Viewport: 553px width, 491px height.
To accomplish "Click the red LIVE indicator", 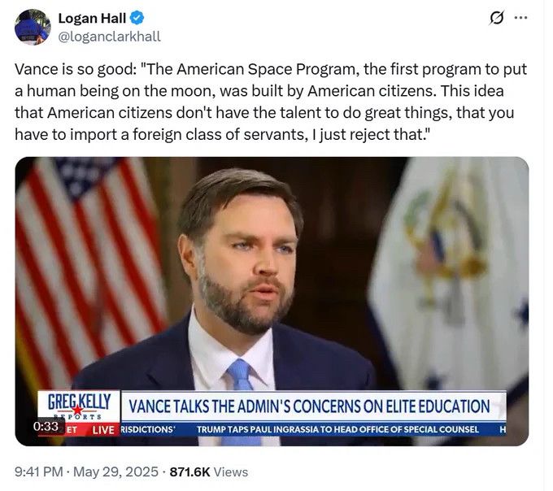I will (103, 430).
